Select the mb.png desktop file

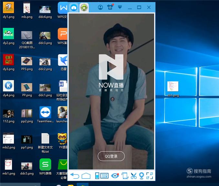(27, 10)
